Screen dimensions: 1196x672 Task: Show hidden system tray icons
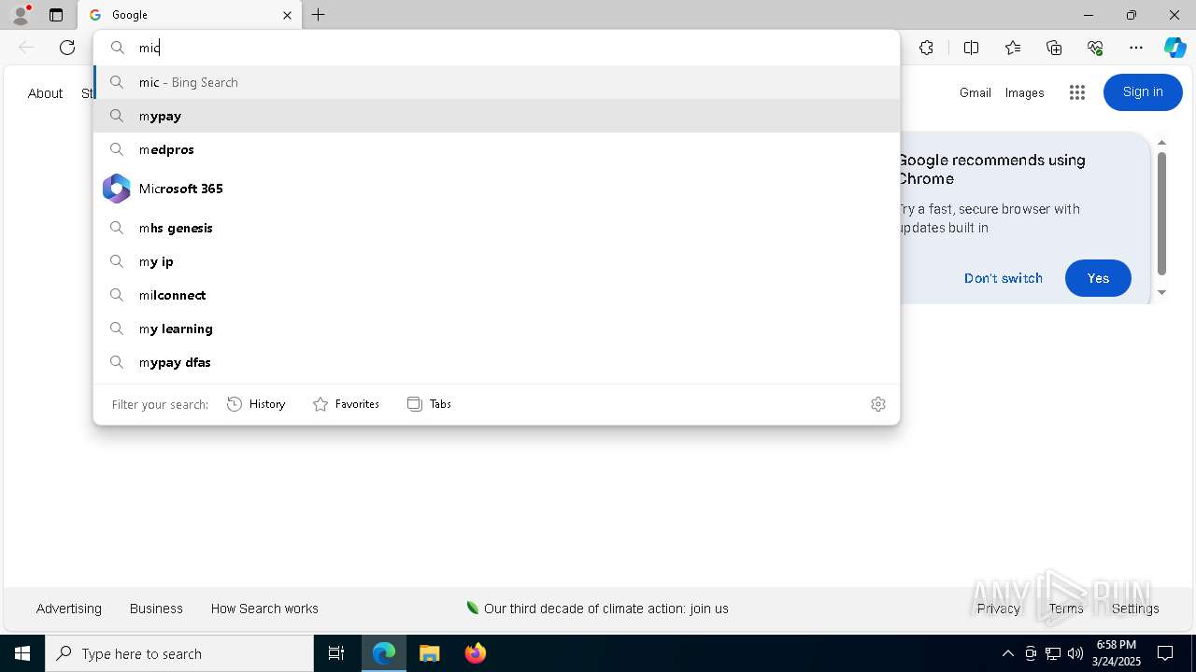[1007, 653]
